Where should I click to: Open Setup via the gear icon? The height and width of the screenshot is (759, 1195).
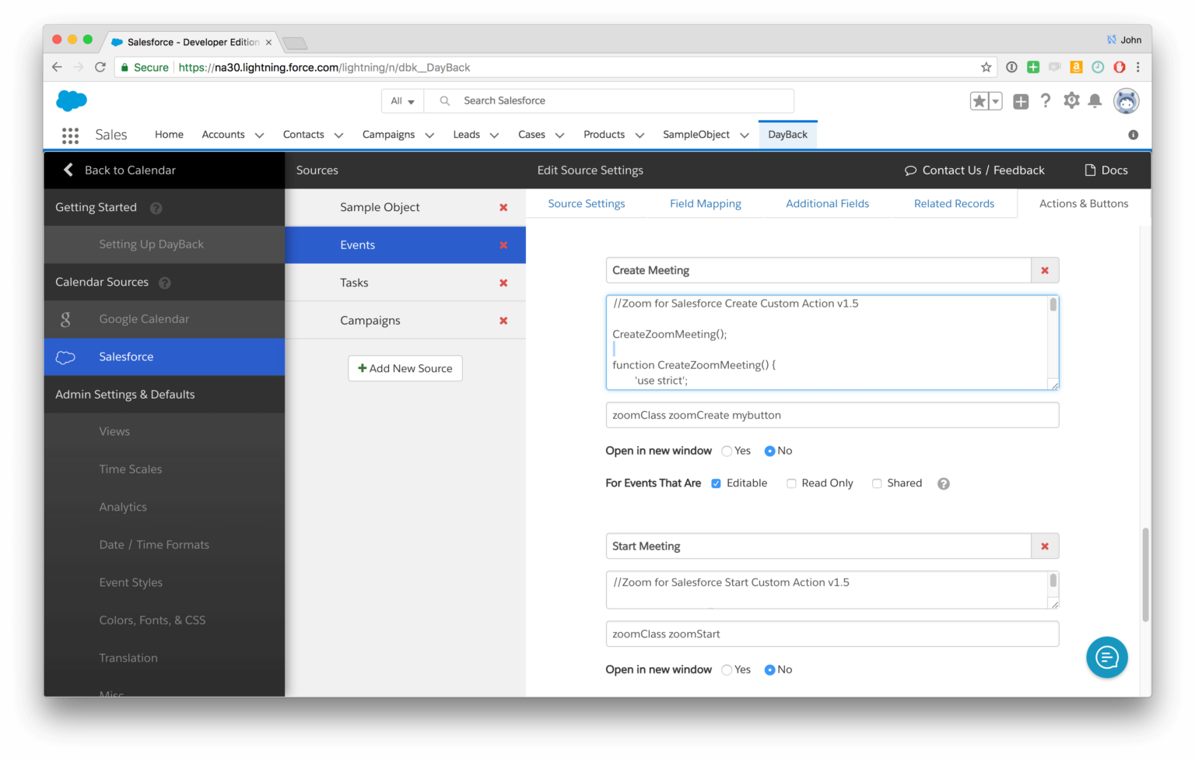1071,100
